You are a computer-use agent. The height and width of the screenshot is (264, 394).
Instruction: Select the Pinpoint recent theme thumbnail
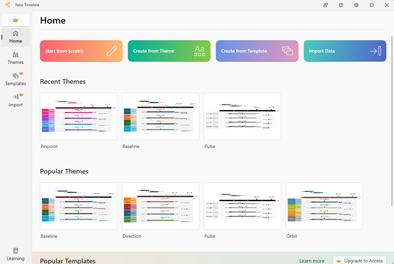(x=79, y=116)
